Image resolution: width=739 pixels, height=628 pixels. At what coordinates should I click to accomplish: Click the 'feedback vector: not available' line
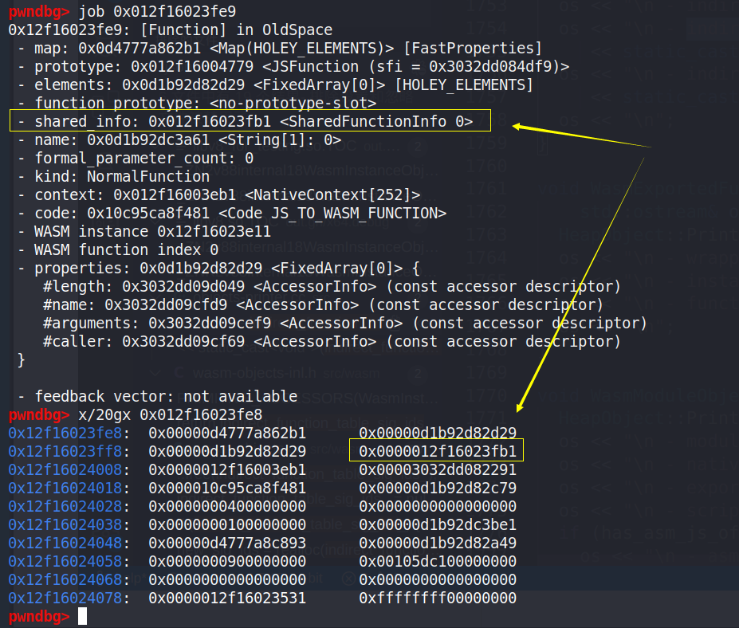point(155,396)
